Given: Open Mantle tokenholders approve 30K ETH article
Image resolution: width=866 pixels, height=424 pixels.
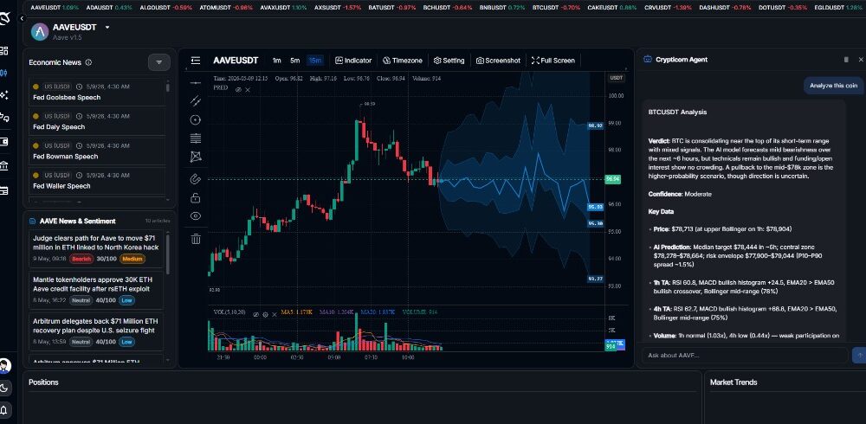Looking at the screenshot, I should tap(96, 291).
